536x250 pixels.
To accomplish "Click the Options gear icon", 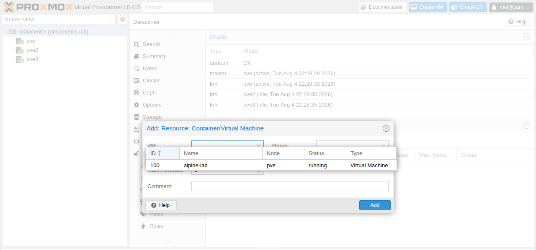I will (137, 105).
